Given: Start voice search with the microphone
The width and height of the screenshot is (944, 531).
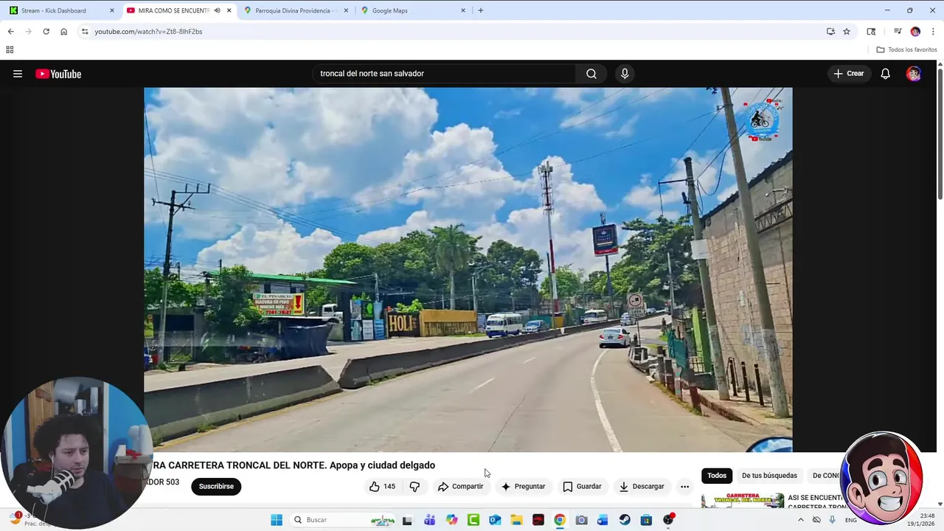Looking at the screenshot, I should coord(625,74).
